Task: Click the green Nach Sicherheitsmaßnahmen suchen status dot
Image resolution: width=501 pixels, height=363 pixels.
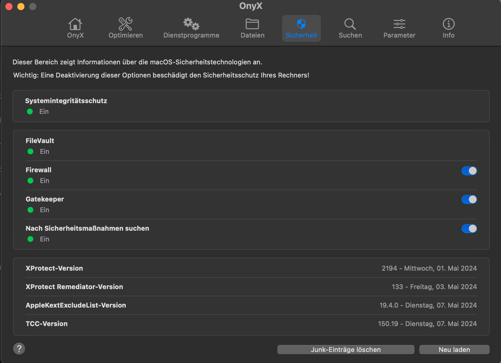Action: coord(30,239)
